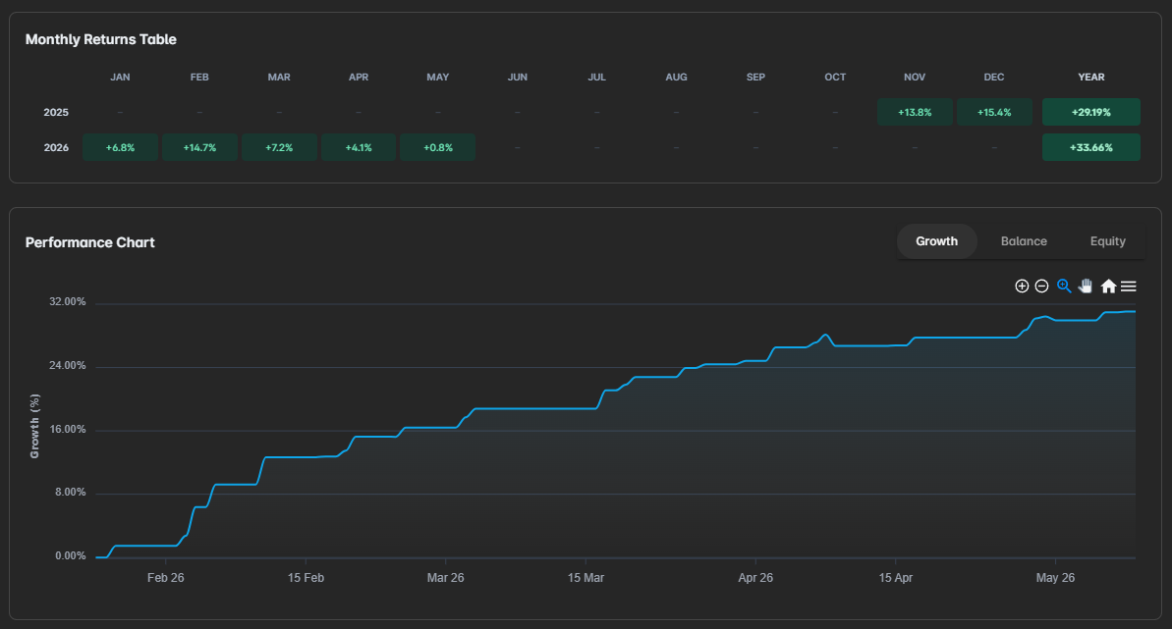This screenshot has width=1172, height=629.
Task: Switch to the Equity tab
Action: (1108, 241)
